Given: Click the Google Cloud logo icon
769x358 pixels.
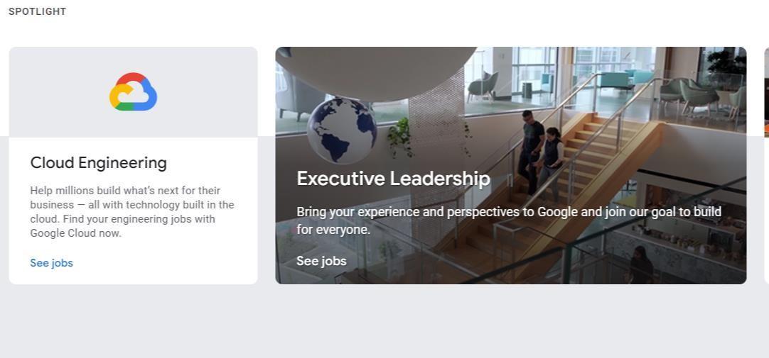Looking at the screenshot, I should pos(133,92).
